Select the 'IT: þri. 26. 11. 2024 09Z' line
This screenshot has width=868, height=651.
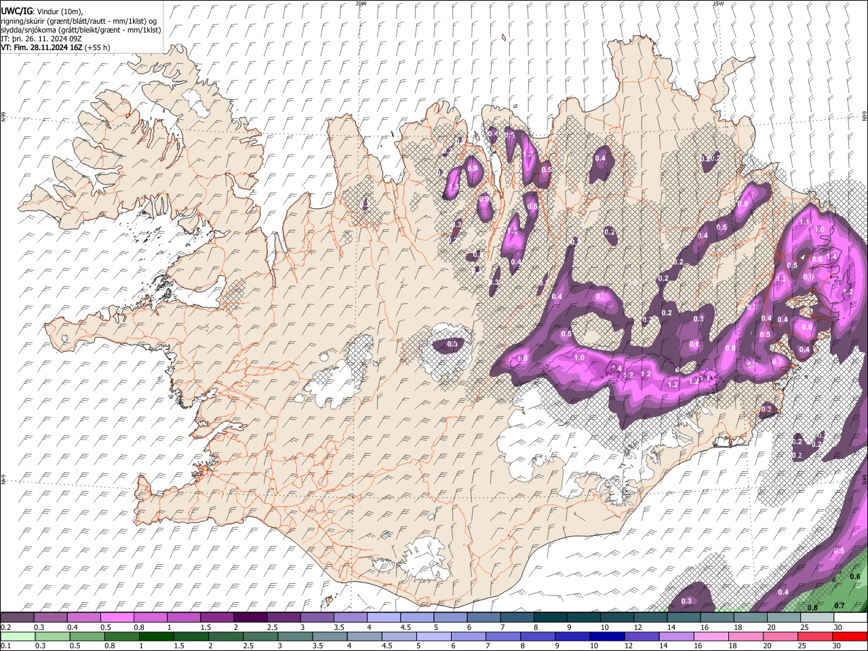tap(41, 39)
